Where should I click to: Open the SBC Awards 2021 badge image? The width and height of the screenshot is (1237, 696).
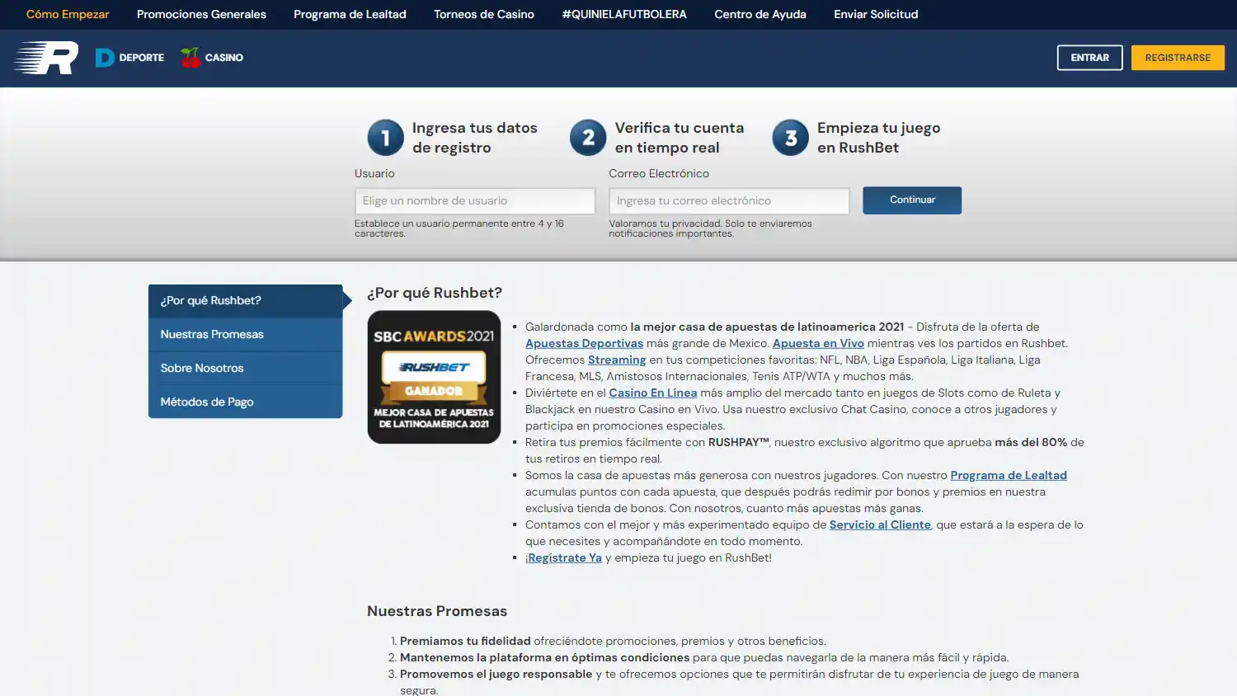(434, 377)
